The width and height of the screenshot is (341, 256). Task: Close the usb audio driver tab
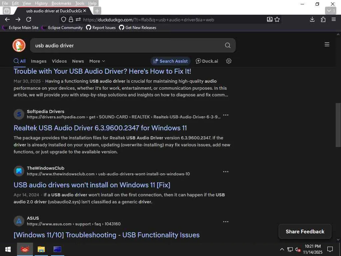coord(85,11)
